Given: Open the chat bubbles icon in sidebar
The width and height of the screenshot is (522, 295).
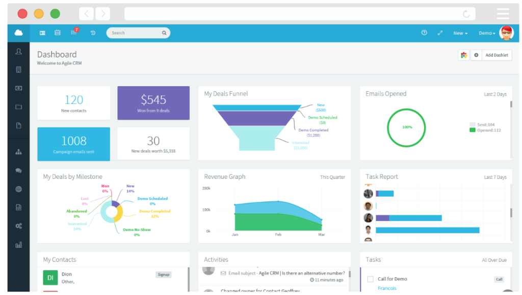Looking at the screenshot, I should (19, 171).
